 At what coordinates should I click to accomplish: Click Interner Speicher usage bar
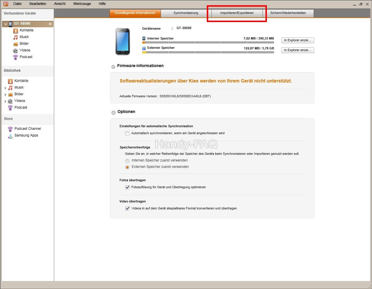point(208,42)
